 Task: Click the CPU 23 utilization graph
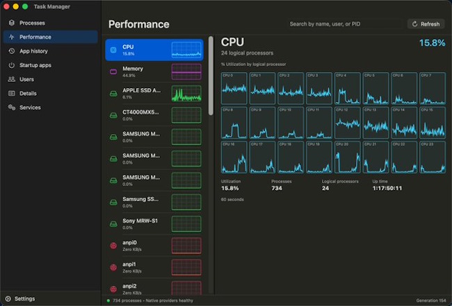pos(433,158)
